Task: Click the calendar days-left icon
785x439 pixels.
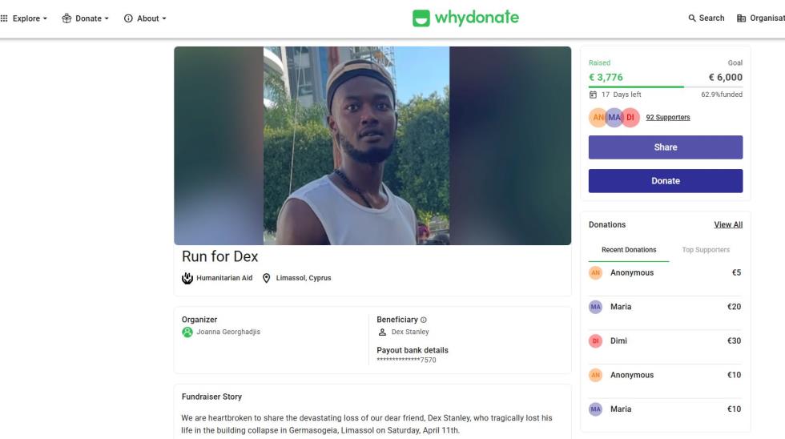Action: tap(594, 95)
